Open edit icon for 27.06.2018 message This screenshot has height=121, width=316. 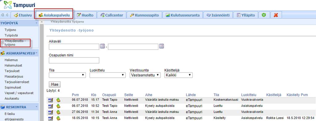50,112
